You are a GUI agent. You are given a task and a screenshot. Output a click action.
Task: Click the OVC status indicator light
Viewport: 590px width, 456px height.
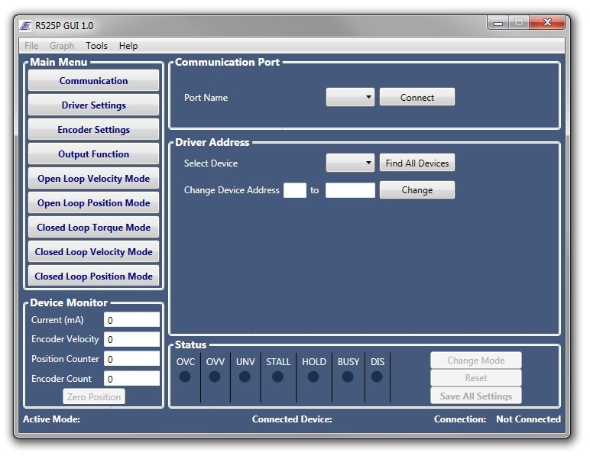pyautogui.click(x=185, y=377)
